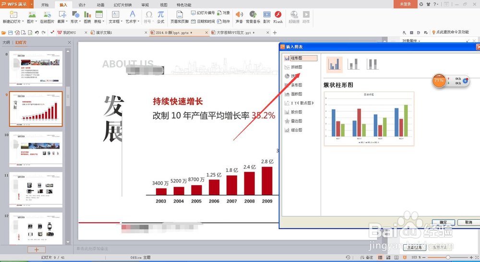Click the Shapes (形状) icon
The image size is (480, 262).
pos(75,14)
